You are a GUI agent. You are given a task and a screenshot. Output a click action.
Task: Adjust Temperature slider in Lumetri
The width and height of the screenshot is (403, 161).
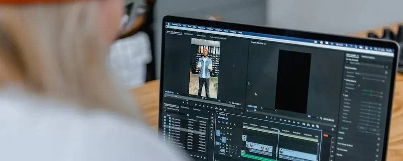pyautogui.click(x=371, y=91)
